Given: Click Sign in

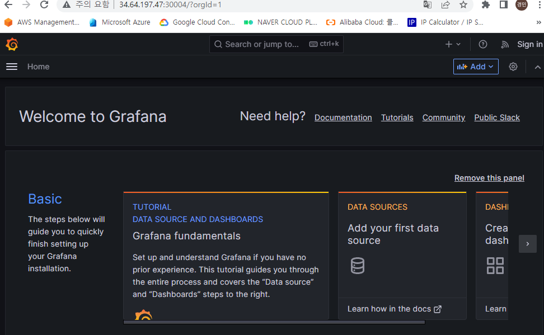Looking at the screenshot, I should pos(530,44).
